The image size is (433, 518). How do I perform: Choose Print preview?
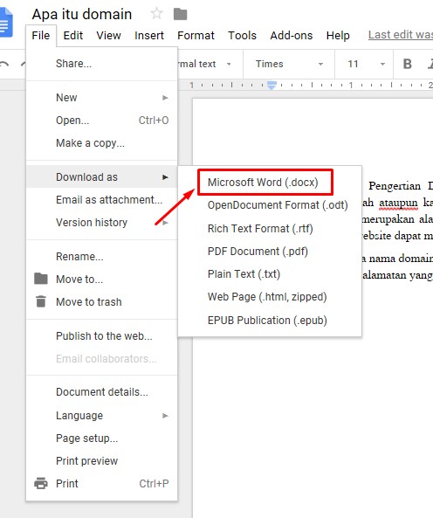click(x=101, y=461)
